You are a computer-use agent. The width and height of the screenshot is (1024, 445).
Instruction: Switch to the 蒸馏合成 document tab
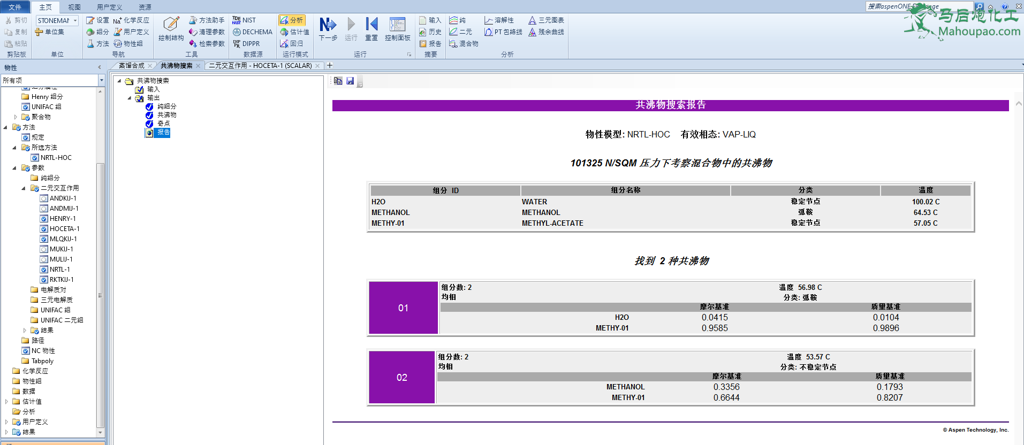coord(132,66)
